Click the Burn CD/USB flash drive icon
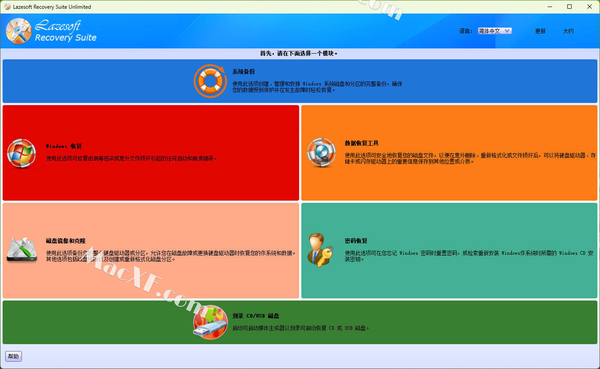This screenshot has height=369, width=600. (210, 322)
